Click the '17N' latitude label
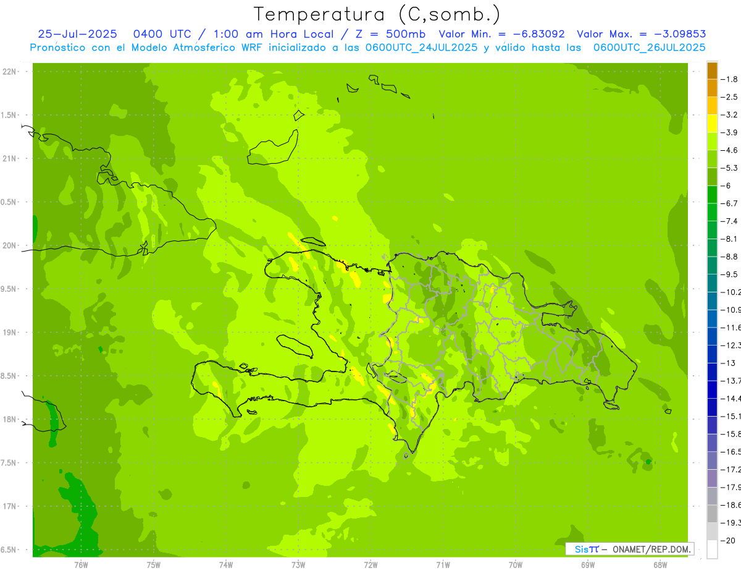 click(10, 506)
